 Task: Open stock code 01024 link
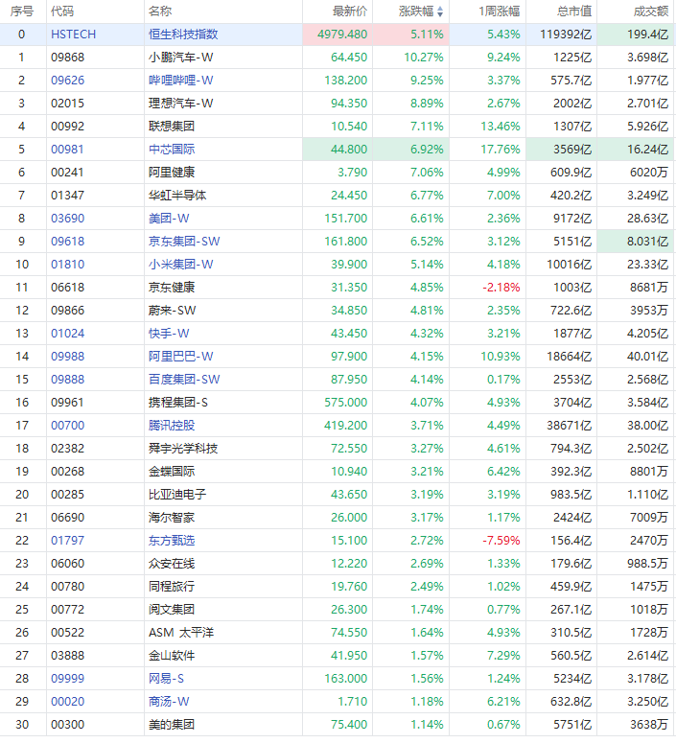coord(68,334)
